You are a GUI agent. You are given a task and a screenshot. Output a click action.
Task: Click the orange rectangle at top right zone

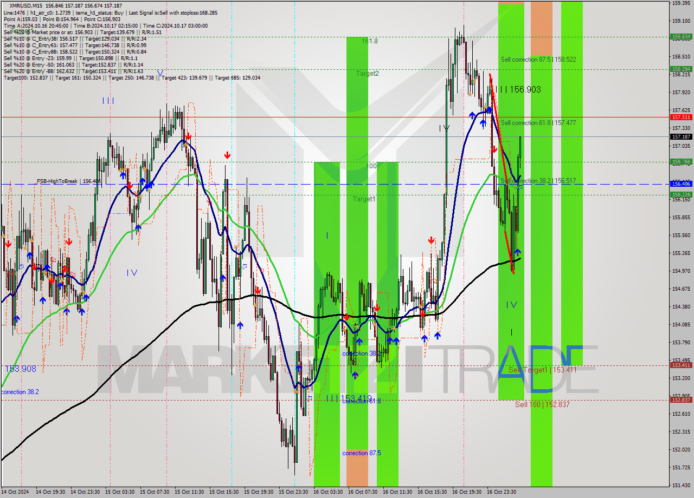click(x=541, y=29)
